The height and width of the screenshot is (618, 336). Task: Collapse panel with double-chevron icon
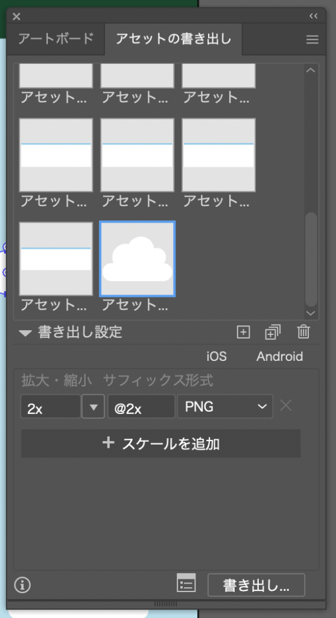314,16
